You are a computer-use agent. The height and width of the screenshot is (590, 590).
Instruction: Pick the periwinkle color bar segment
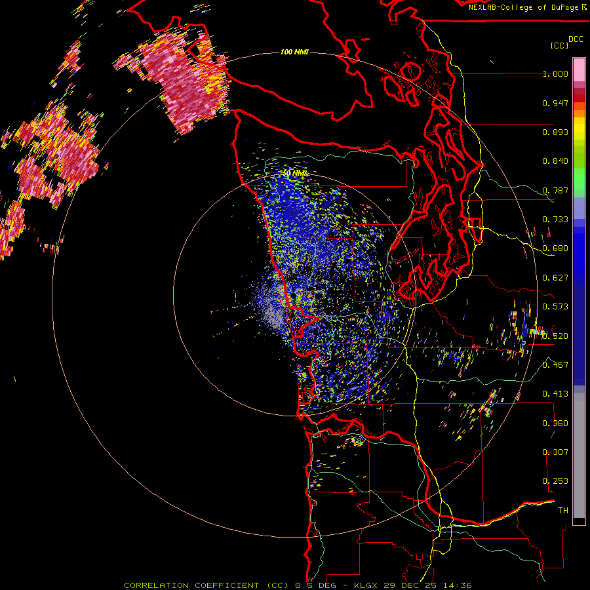coord(579,208)
